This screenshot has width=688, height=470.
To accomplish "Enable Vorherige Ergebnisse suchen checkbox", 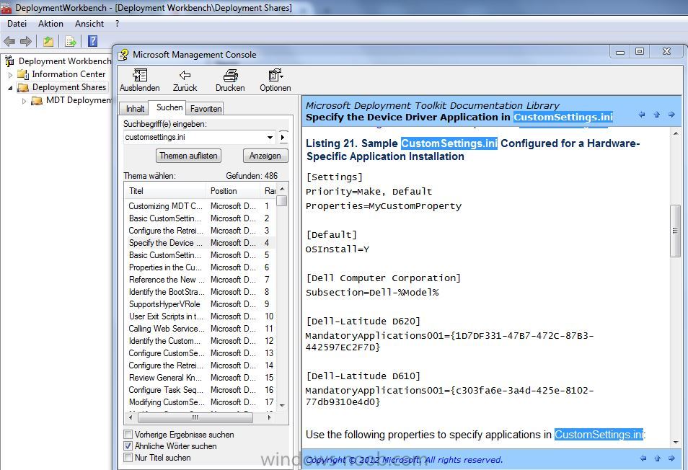I will click(x=128, y=435).
